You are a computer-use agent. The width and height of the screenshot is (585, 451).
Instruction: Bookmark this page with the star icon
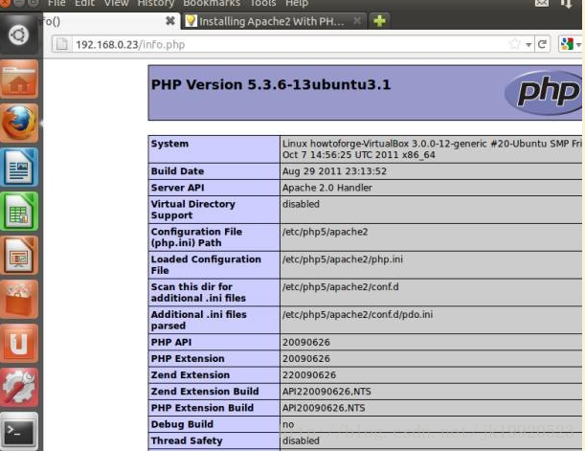514,44
